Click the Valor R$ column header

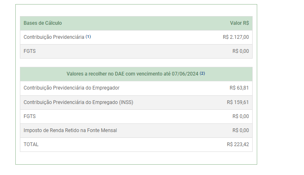(239, 23)
